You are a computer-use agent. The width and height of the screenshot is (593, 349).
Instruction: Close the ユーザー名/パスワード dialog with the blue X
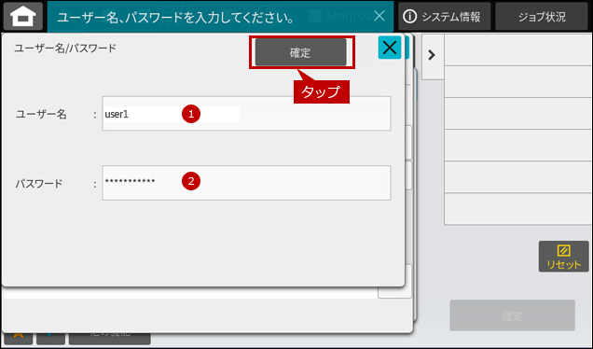[390, 48]
